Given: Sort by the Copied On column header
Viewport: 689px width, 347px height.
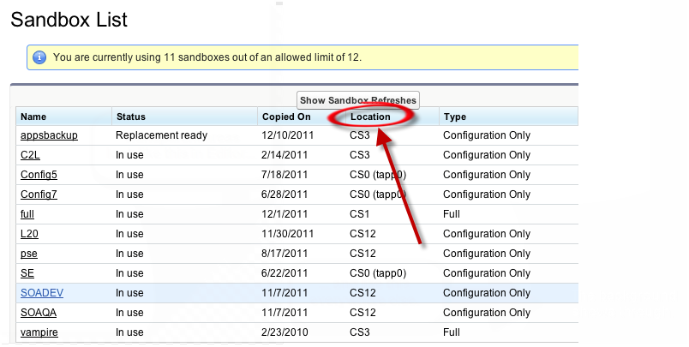Looking at the screenshot, I should point(286,117).
